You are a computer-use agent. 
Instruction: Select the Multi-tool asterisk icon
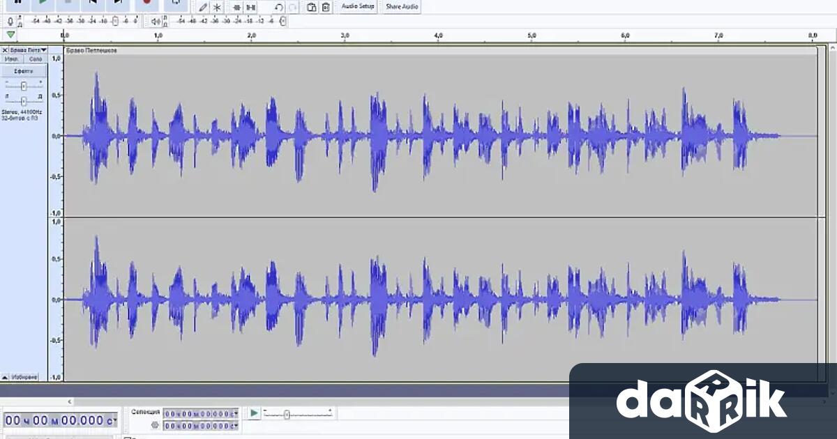click(x=218, y=7)
